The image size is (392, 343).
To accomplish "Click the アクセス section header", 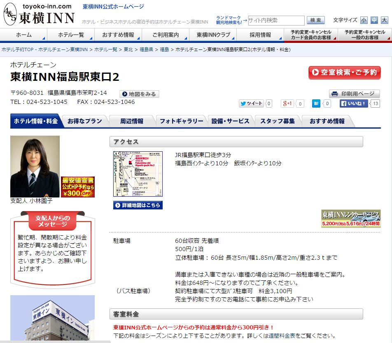I will pyautogui.click(x=236, y=142).
